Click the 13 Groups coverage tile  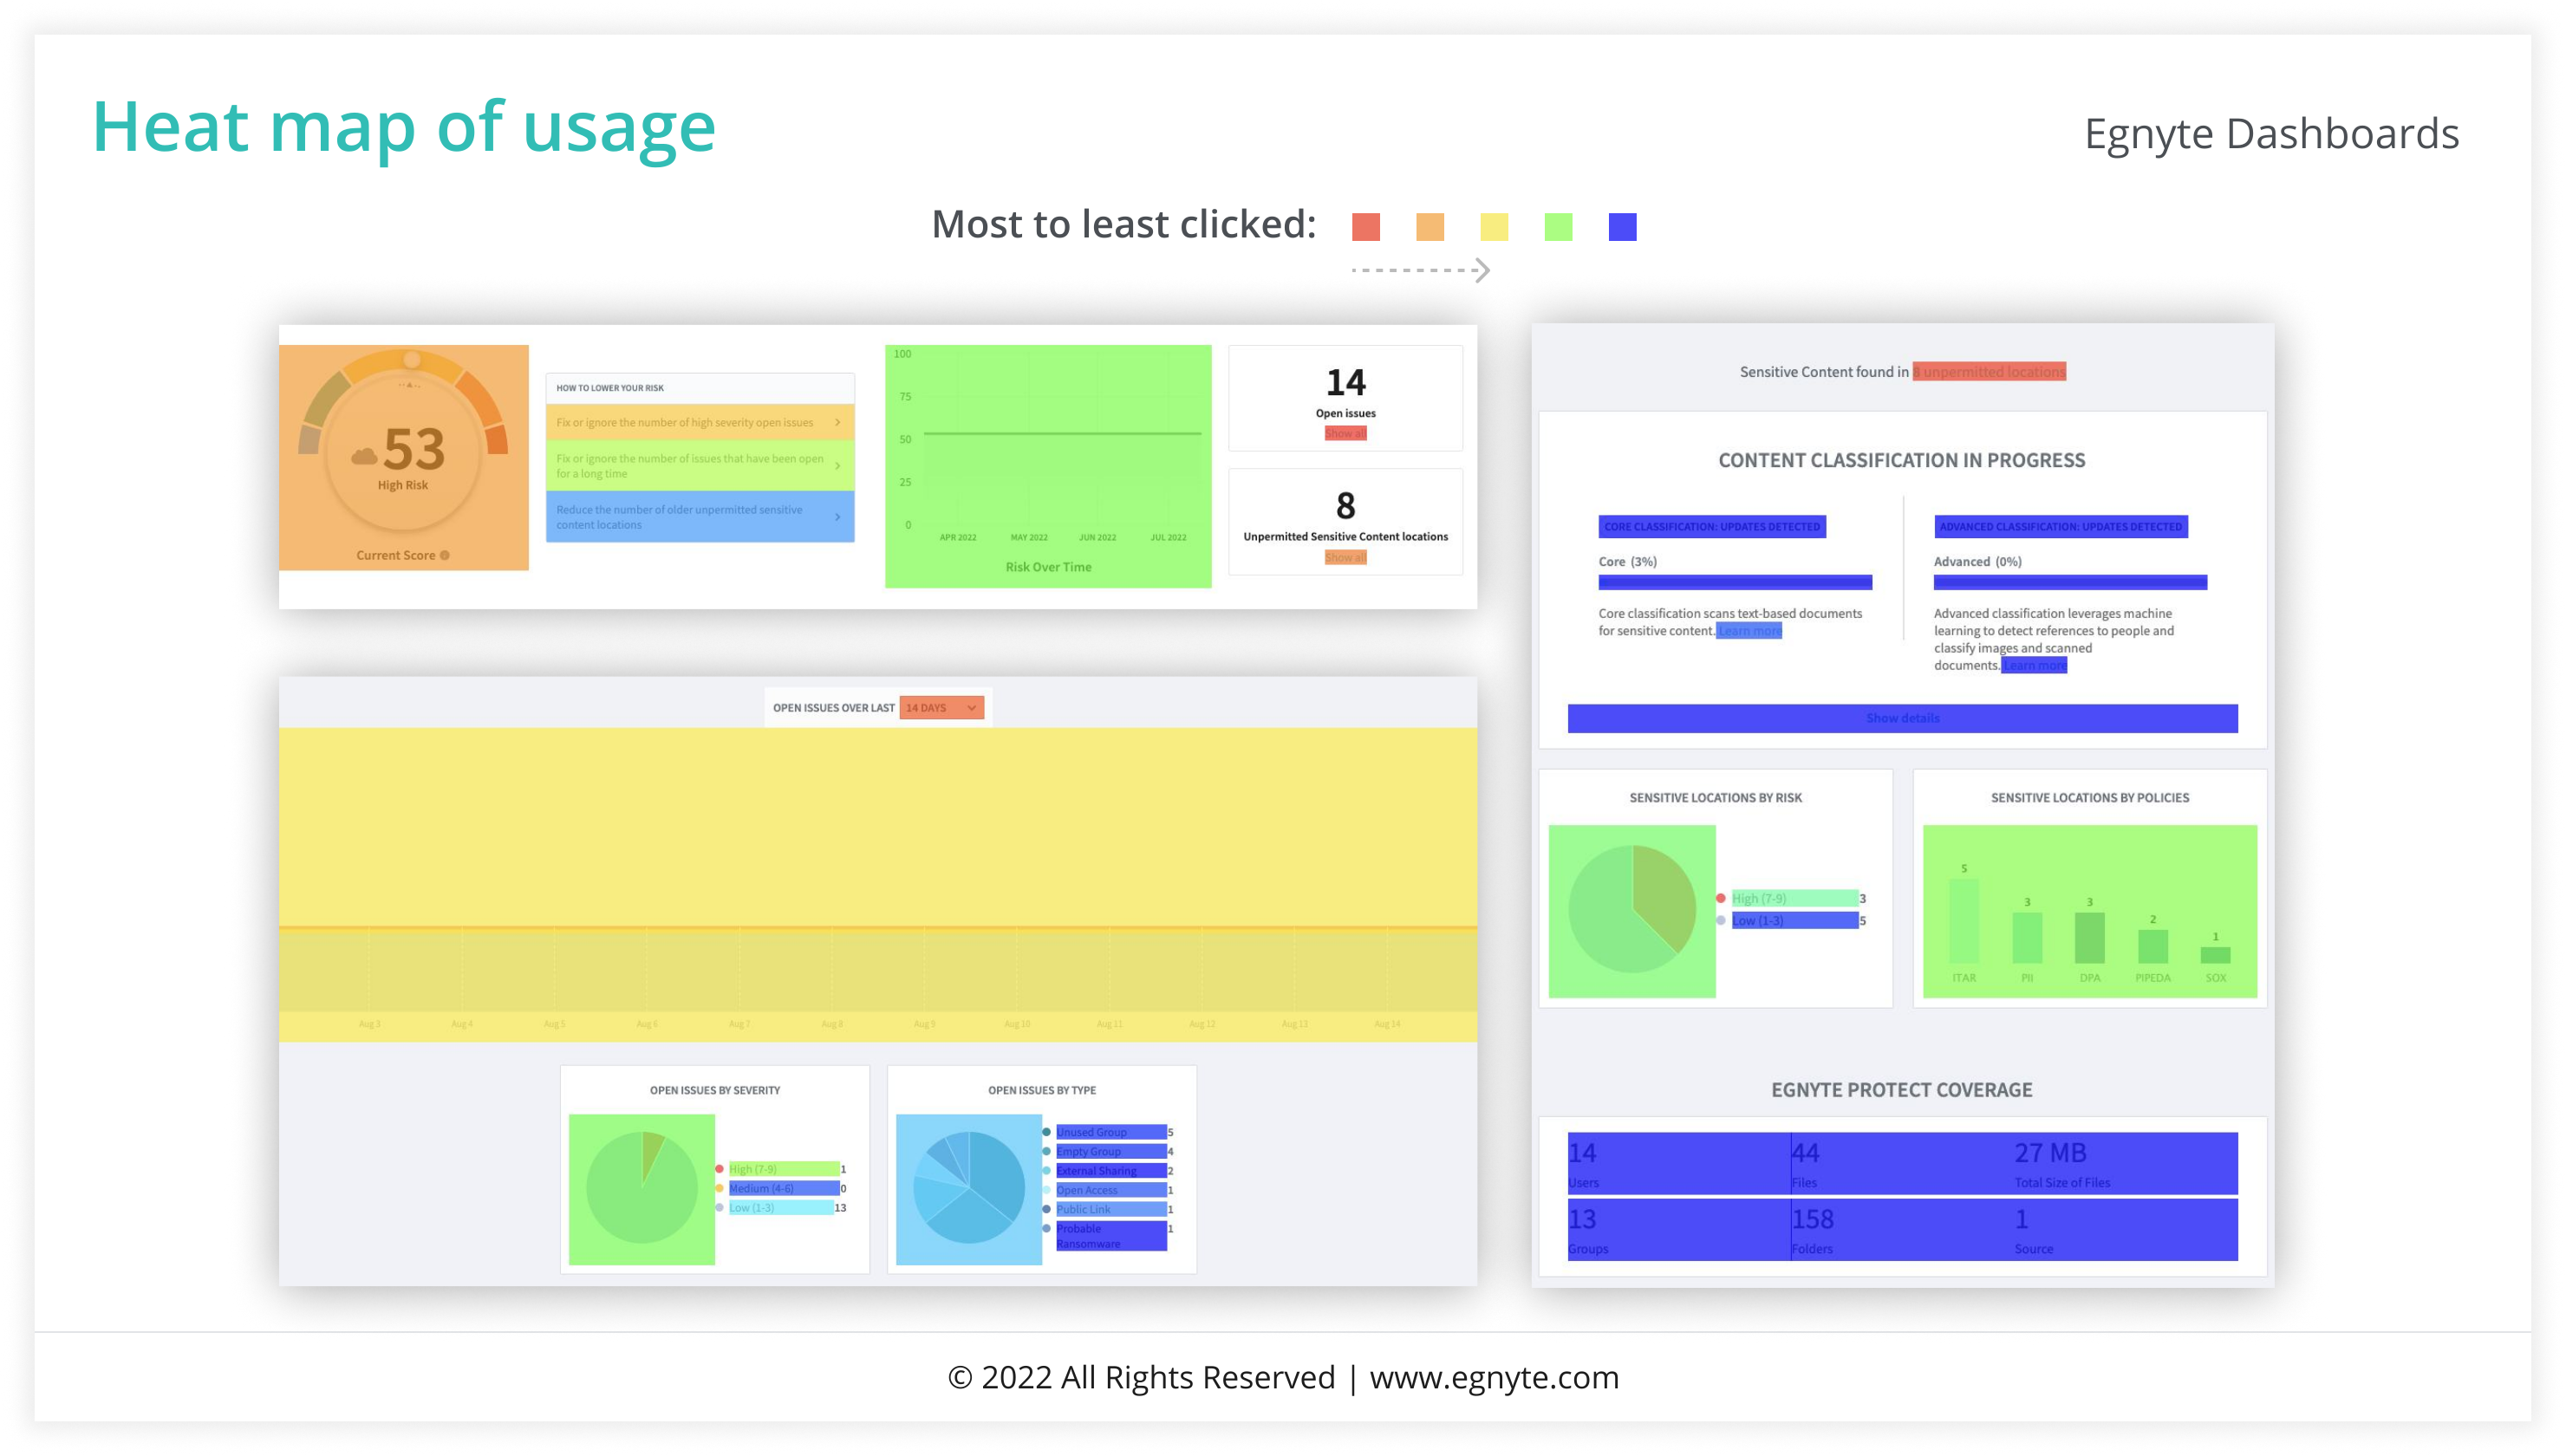pyautogui.click(x=1679, y=1230)
